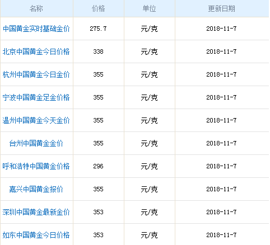270x245 pixels.
Task: Click date 2018-11-7 in 宁波 row
Action: point(221,97)
